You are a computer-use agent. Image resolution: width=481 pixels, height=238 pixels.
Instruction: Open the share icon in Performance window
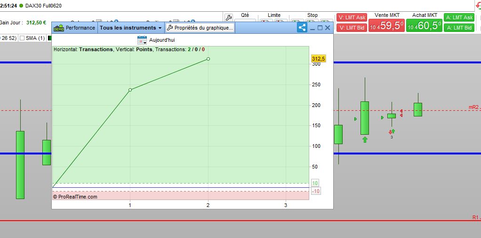coord(302,28)
